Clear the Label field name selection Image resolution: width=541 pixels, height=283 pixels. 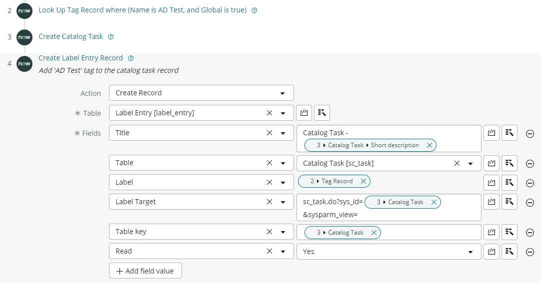pos(269,182)
